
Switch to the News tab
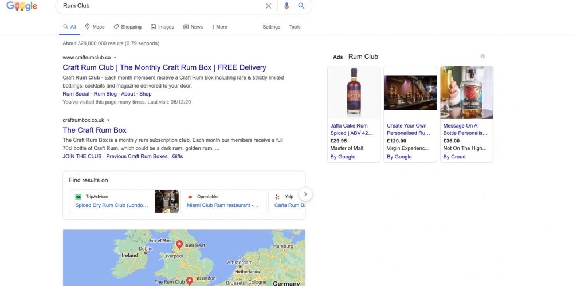coord(193,27)
